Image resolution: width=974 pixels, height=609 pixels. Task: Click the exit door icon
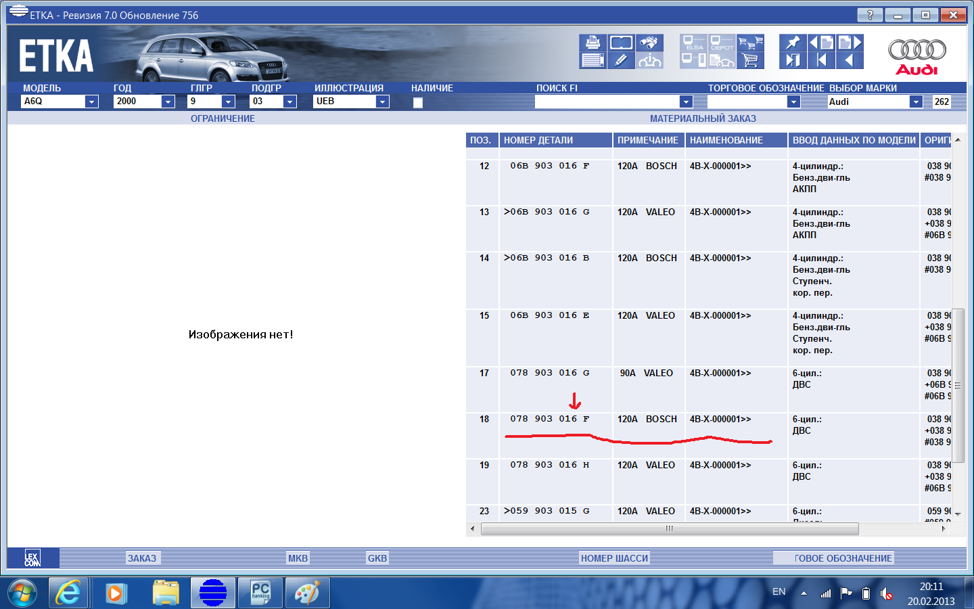[792, 60]
